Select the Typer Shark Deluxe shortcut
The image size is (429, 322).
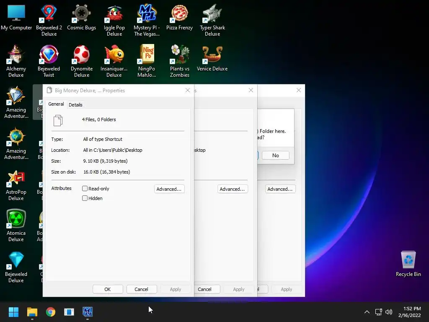pyautogui.click(x=212, y=20)
